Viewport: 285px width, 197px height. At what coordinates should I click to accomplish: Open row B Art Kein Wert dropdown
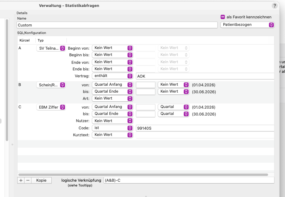coord(112,98)
